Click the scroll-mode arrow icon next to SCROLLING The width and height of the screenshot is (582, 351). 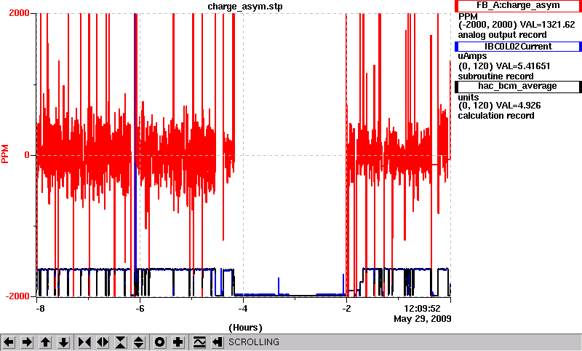218,342
